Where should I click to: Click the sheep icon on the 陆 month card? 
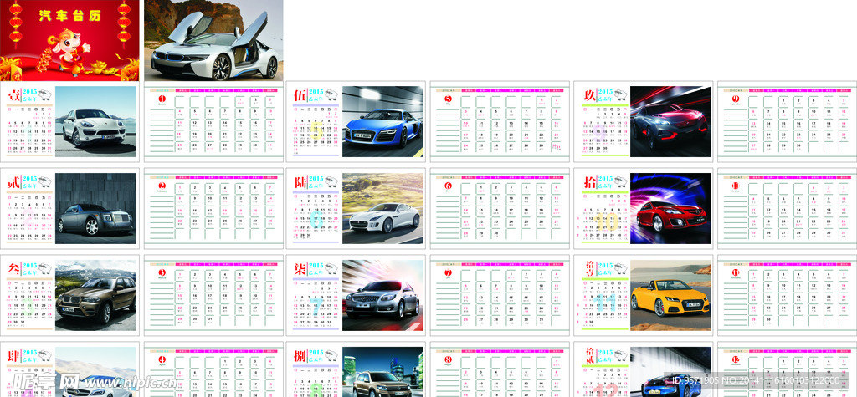point(332,181)
